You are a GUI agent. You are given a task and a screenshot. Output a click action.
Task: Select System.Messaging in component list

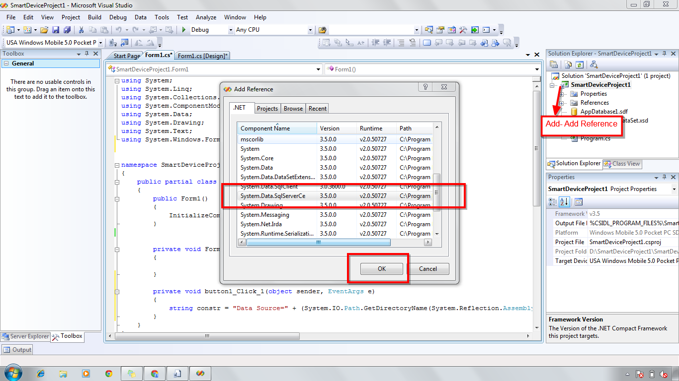pyautogui.click(x=335, y=215)
